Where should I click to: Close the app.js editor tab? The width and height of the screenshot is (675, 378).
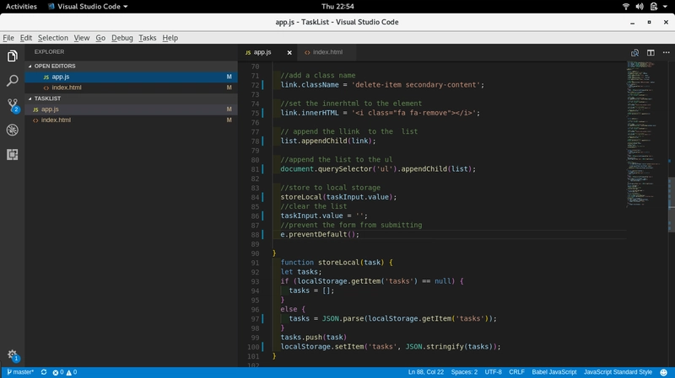289,52
